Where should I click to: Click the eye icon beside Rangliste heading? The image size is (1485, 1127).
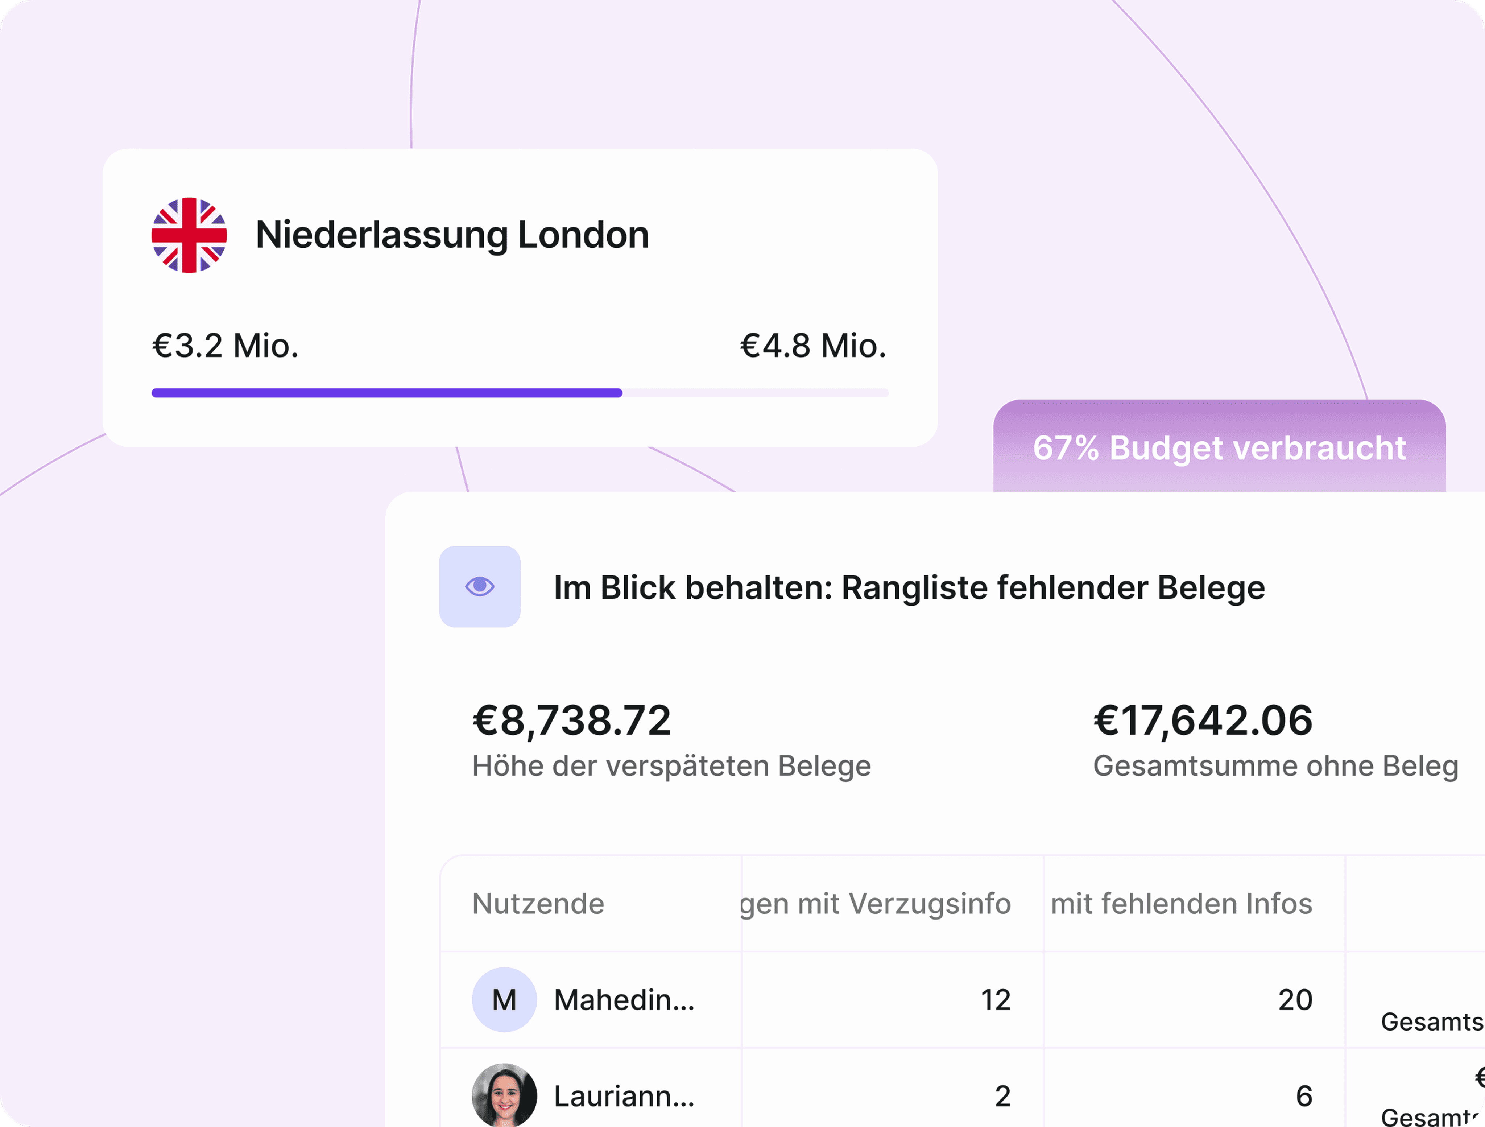(480, 586)
